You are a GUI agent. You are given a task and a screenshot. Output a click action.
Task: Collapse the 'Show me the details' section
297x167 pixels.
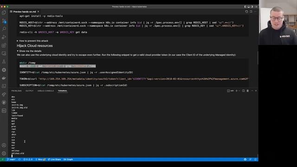pos(29,51)
